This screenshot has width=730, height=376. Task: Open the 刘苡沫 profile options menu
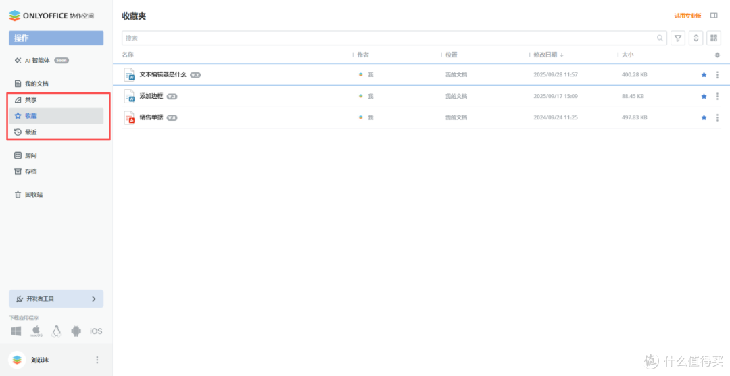pyautogui.click(x=97, y=360)
